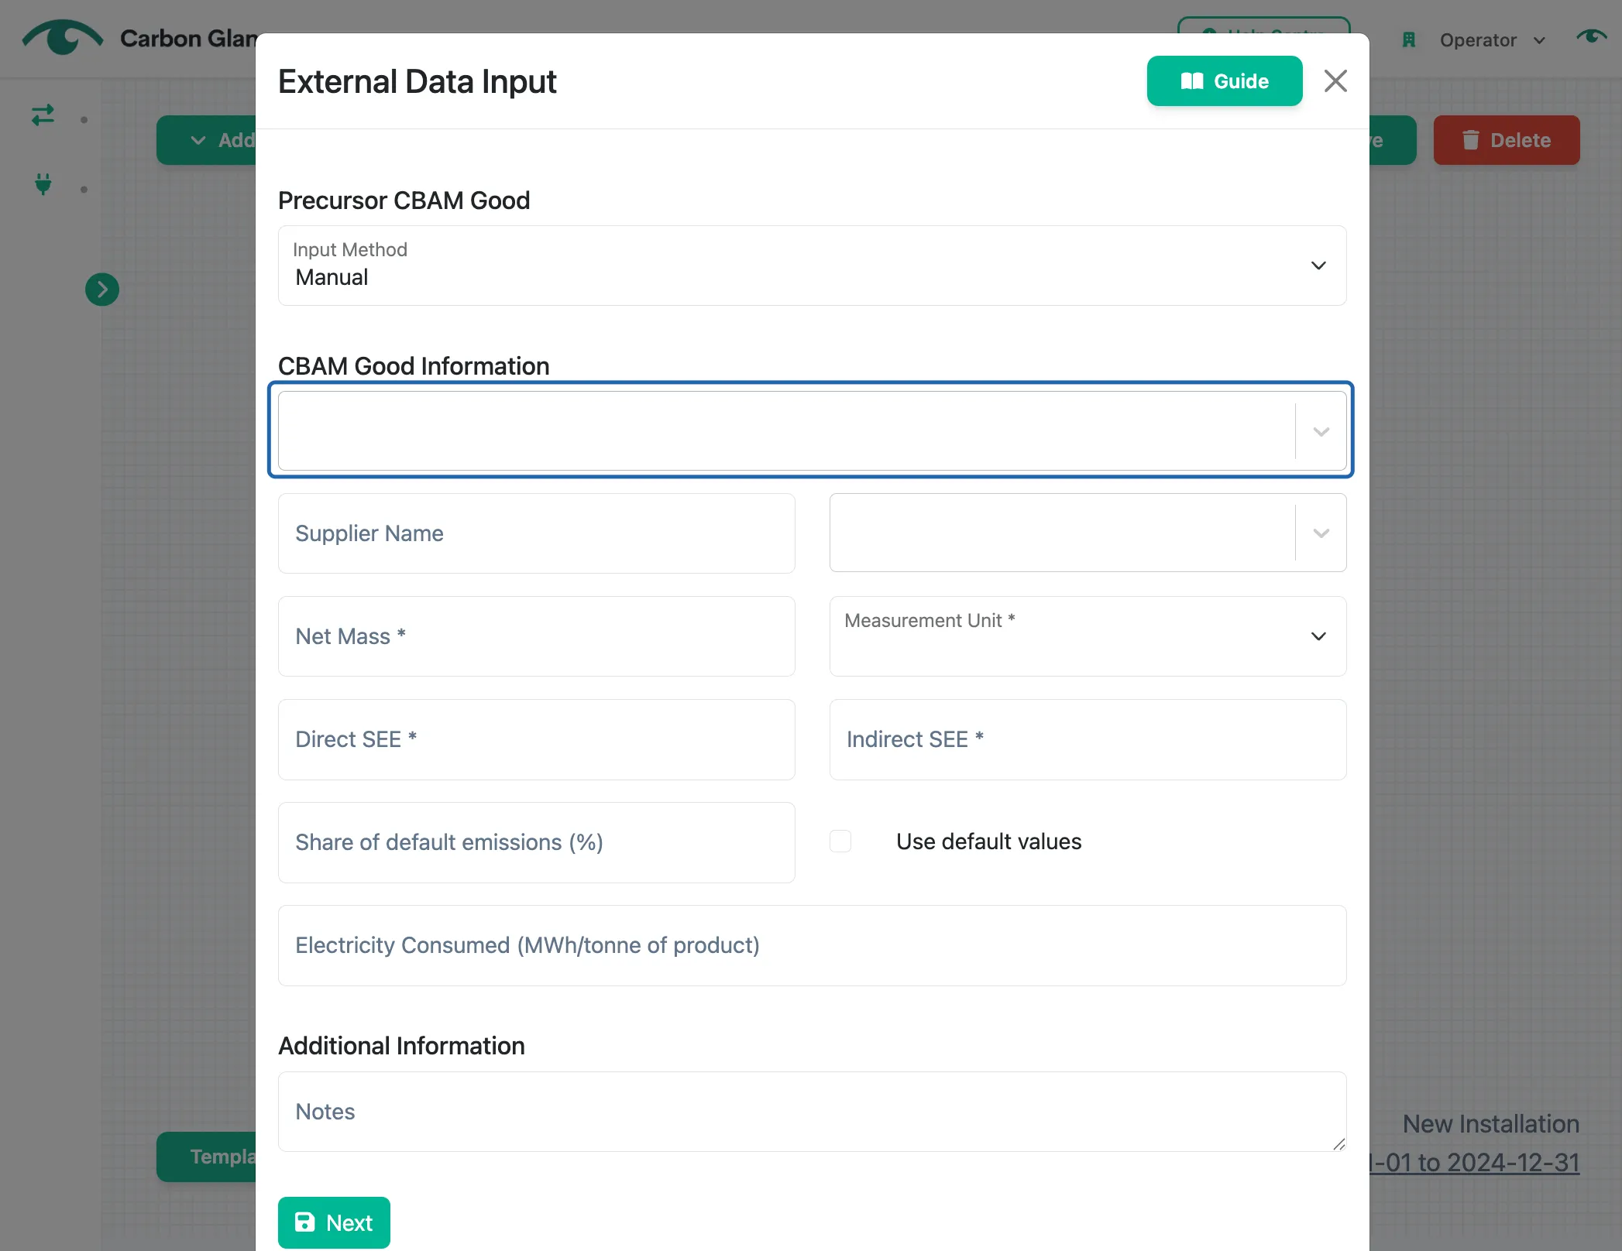This screenshot has width=1622, height=1251.
Task: Click the building icon next to Operator
Action: click(x=1409, y=39)
